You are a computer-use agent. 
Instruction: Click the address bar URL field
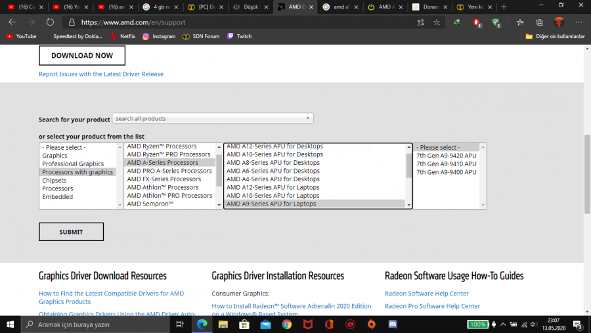click(241, 22)
